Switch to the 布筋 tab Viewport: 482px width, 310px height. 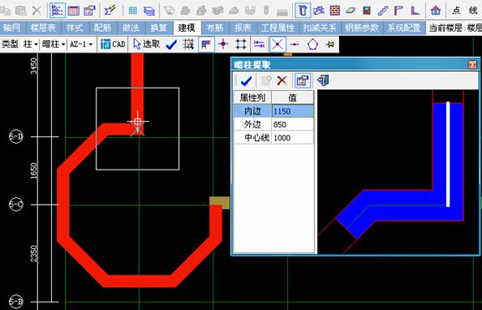pyautogui.click(x=214, y=28)
